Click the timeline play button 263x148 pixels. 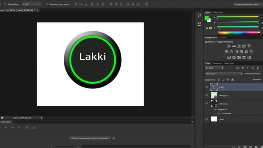[6, 127]
